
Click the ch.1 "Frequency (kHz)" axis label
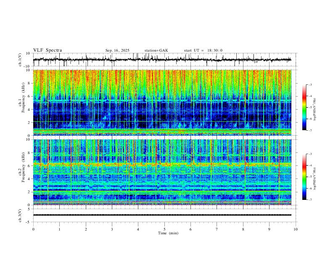(23, 97)
